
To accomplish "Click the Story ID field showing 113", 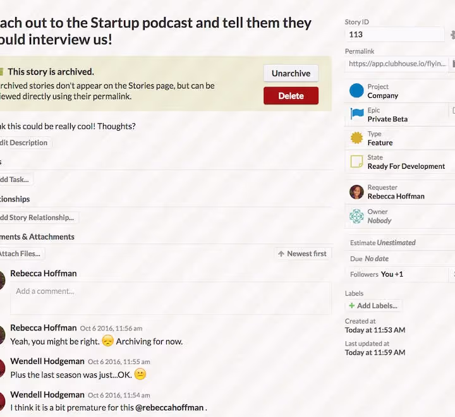I will pyautogui.click(x=394, y=35).
